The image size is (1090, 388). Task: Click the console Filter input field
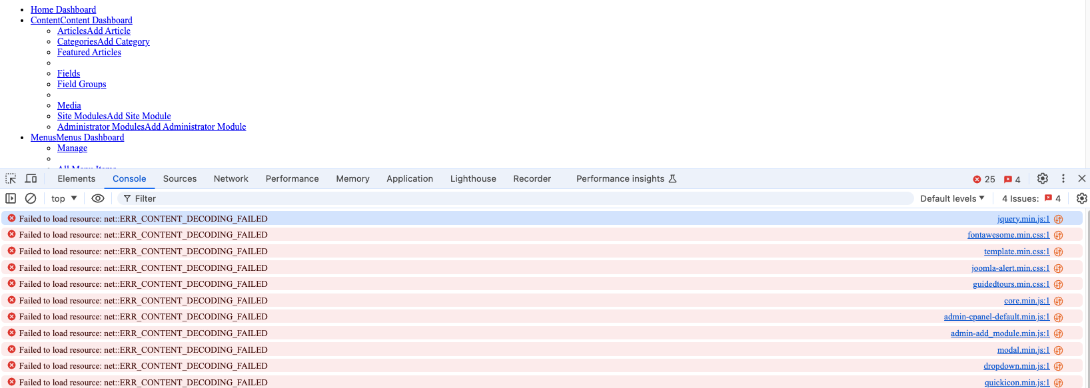[x=515, y=198]
